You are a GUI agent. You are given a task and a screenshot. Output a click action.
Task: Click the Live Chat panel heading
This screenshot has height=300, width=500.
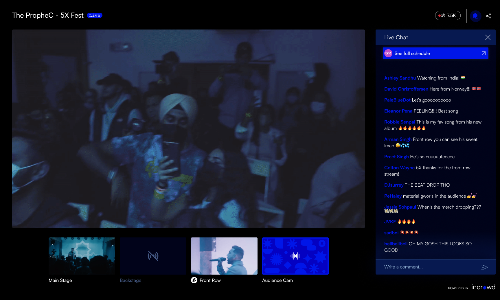(x=396, y=37)
